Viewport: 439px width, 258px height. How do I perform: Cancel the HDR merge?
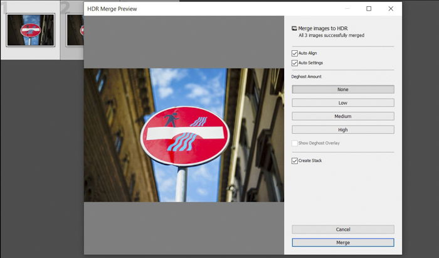(x=343, y=229)
